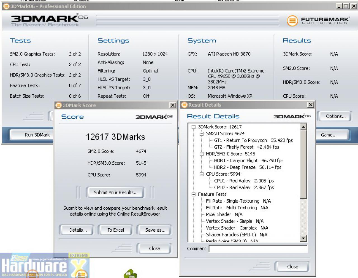358x278 pixels.
Task: Select CPU2 - Red Valley row
Action: click(244, 188)
